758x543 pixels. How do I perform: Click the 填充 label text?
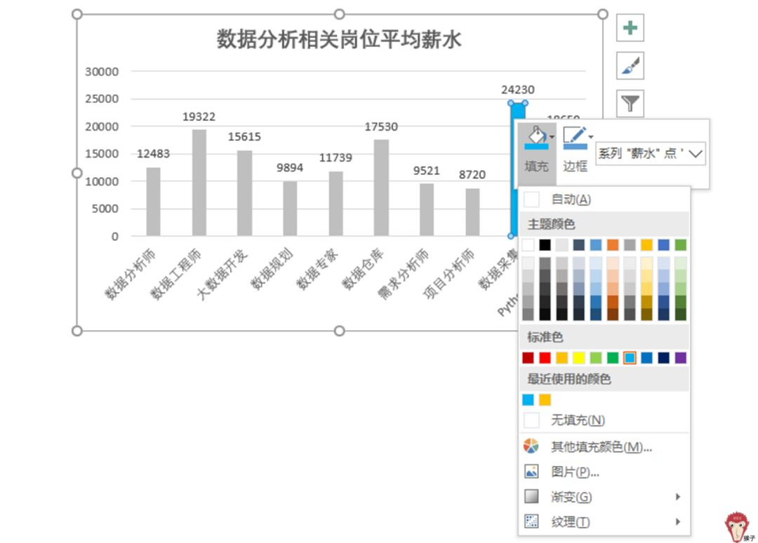(537, 166)
